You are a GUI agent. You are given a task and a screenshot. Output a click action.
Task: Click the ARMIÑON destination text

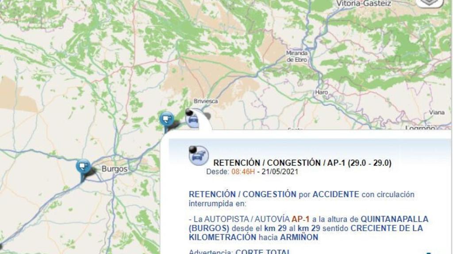point(299,237)
